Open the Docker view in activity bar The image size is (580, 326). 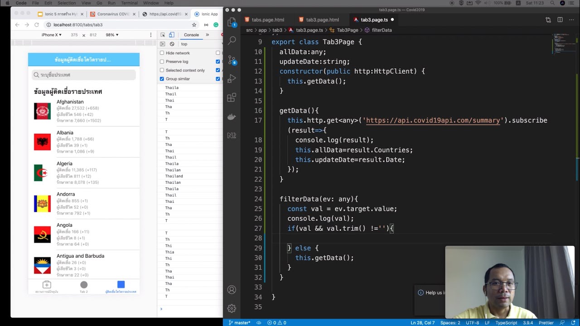[x=232, y=117]
